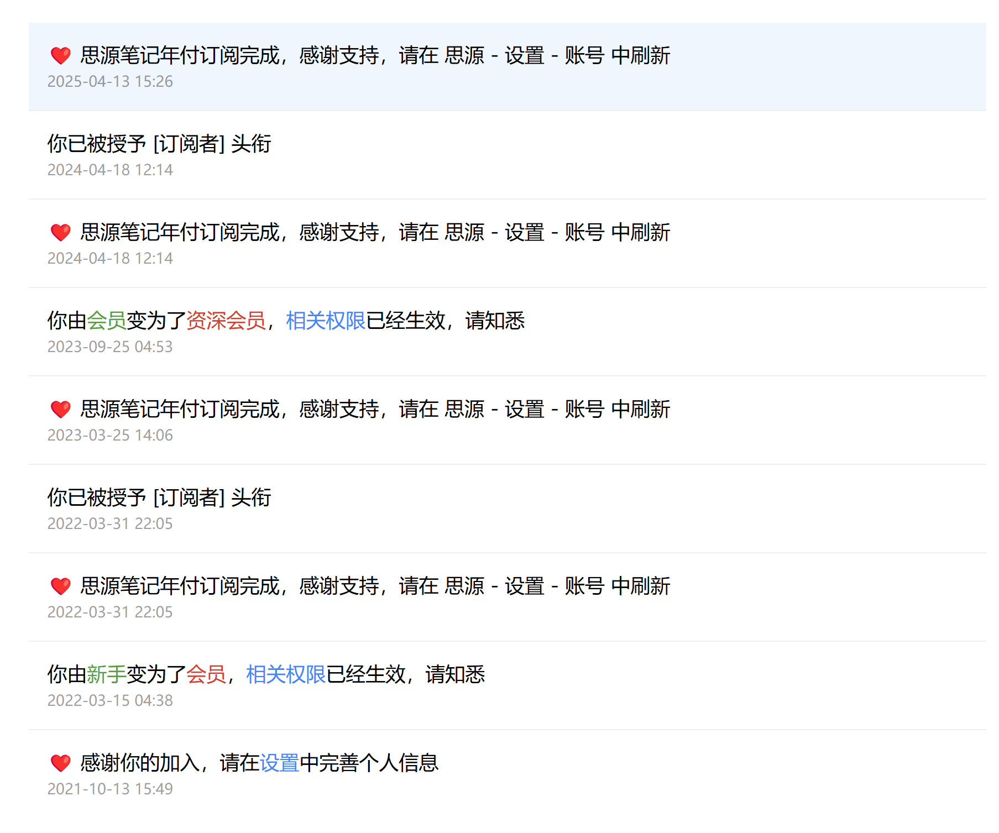
Task: Select the 你已被授予 [订阅者] 头衔 message dated 2022-03-31
Action: coord(508,509)
